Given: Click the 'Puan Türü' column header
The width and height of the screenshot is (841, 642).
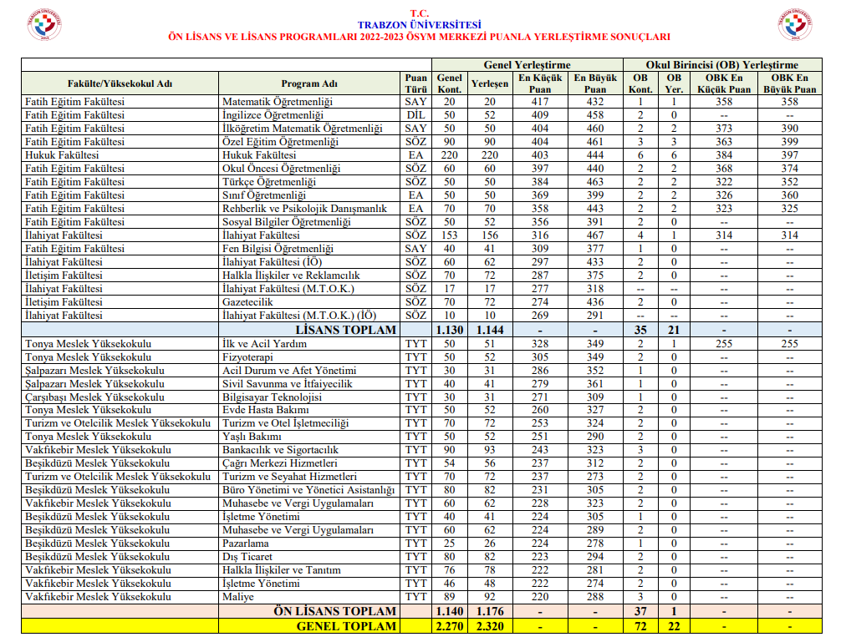Looking at the screenshot, I should [x=415, y=83].
